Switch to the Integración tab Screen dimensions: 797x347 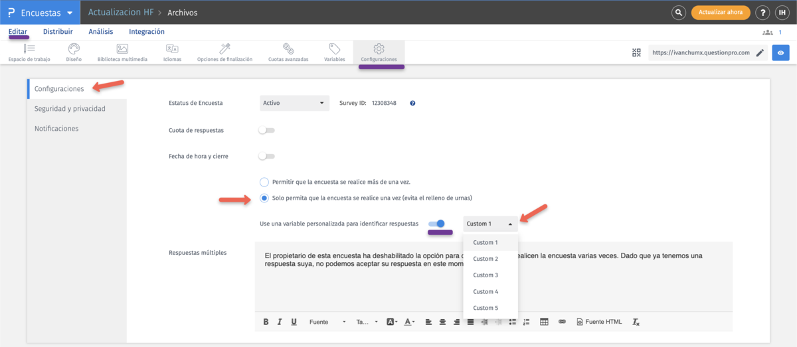click(x=147, y=31)
